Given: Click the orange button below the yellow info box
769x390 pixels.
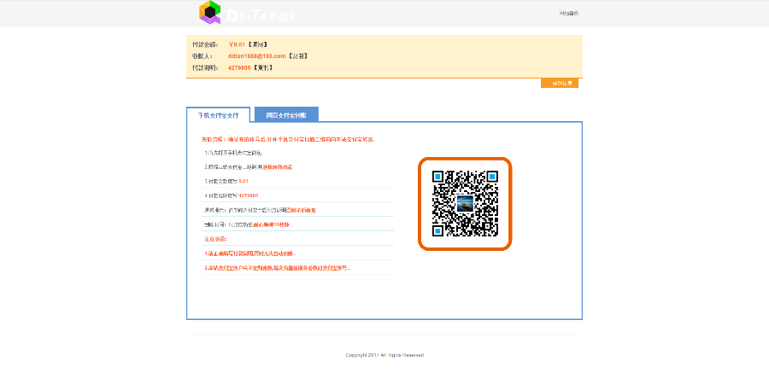Looking at the screenshot, I should pos(560,84).
